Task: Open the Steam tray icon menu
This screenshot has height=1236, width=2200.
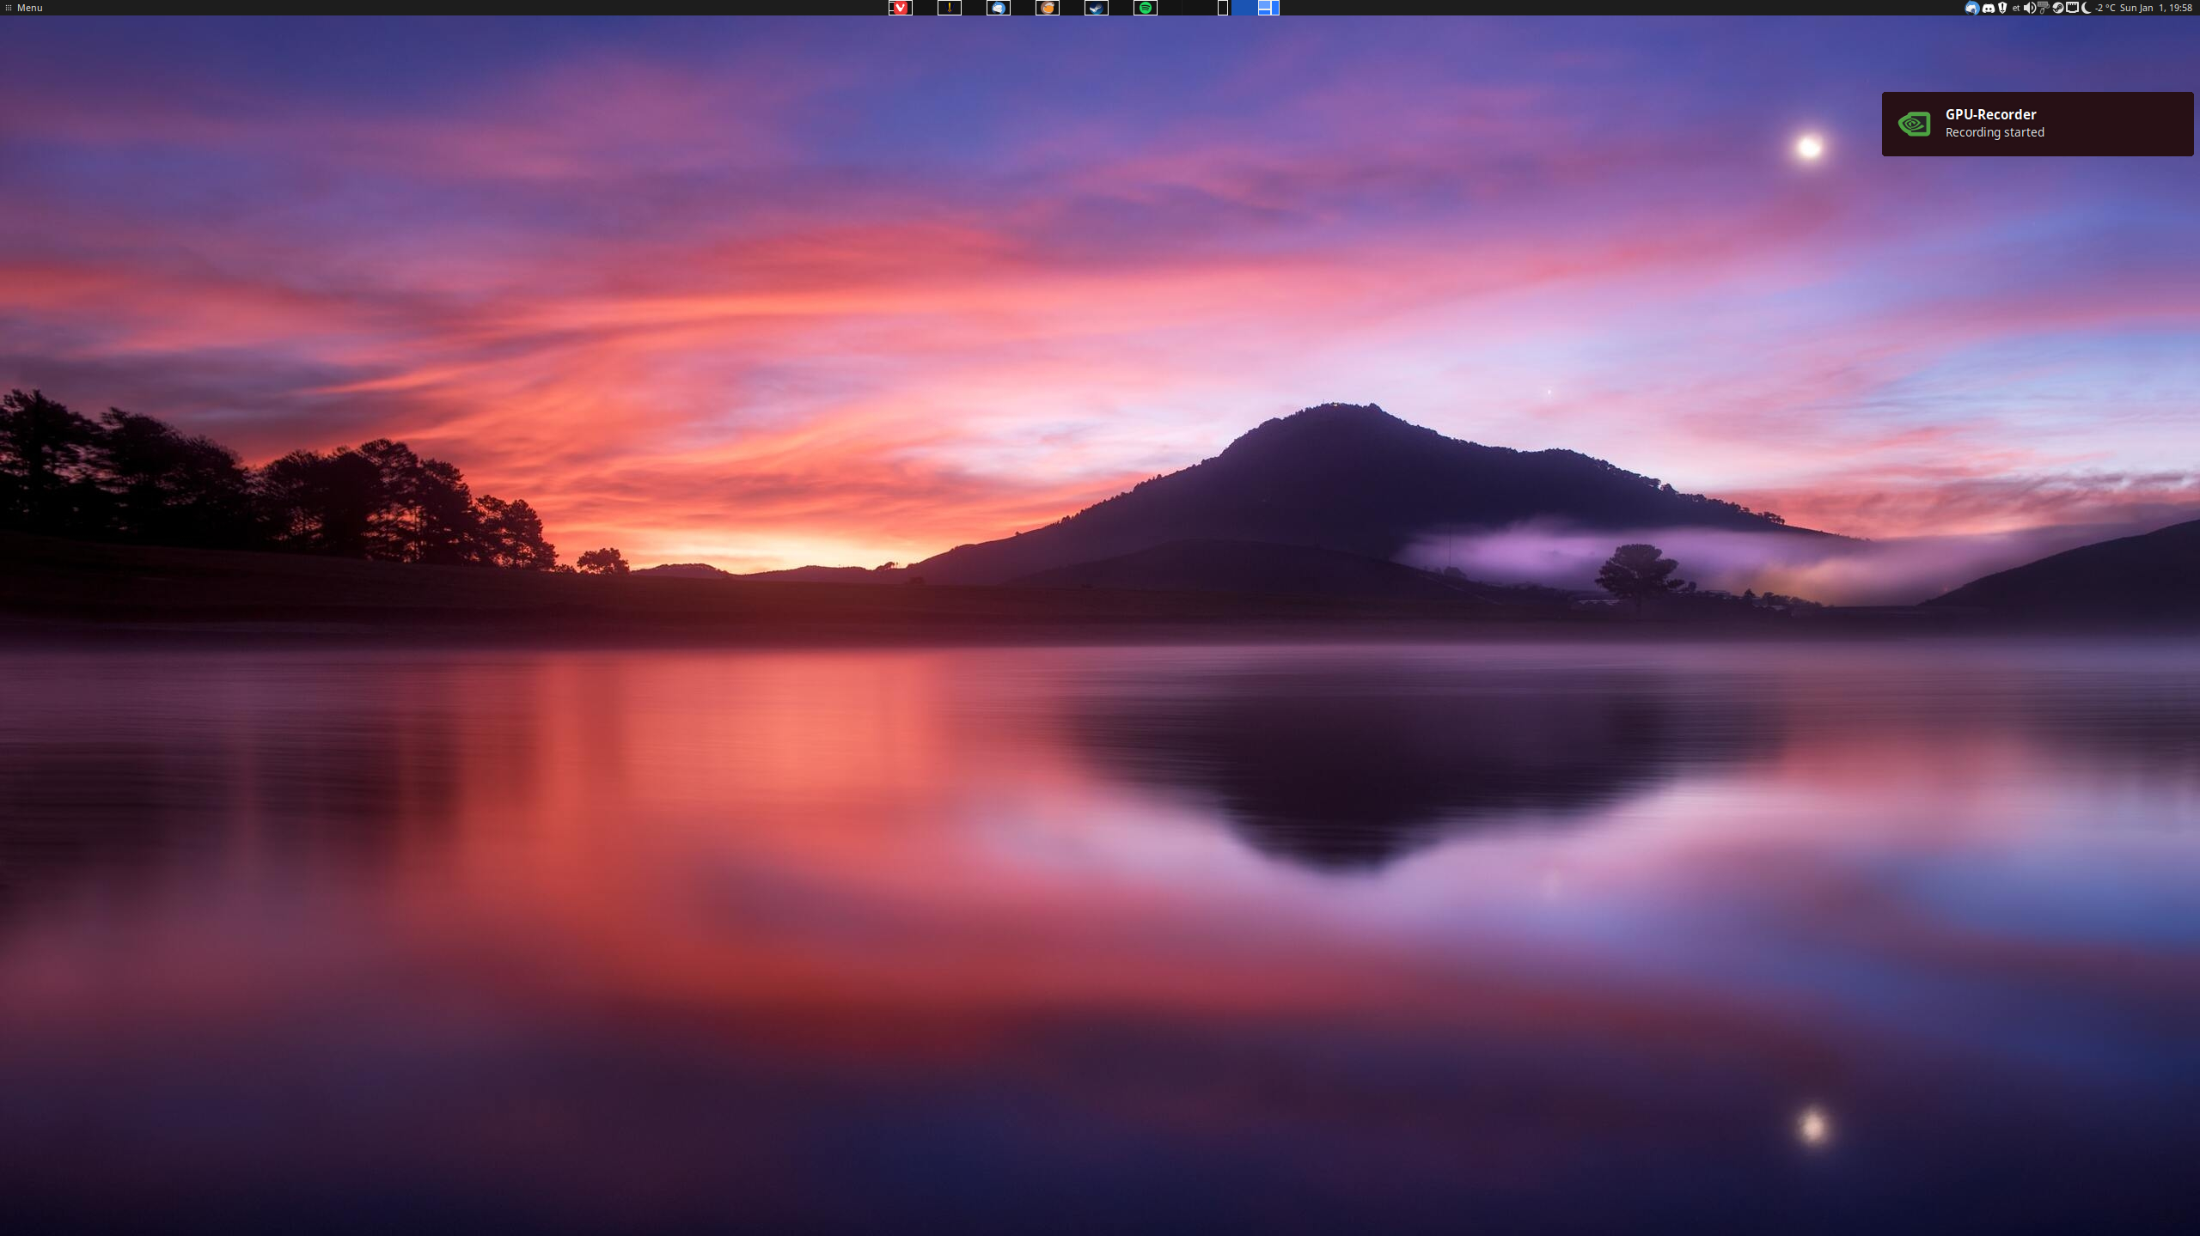Action: [x=2058, y=8]
